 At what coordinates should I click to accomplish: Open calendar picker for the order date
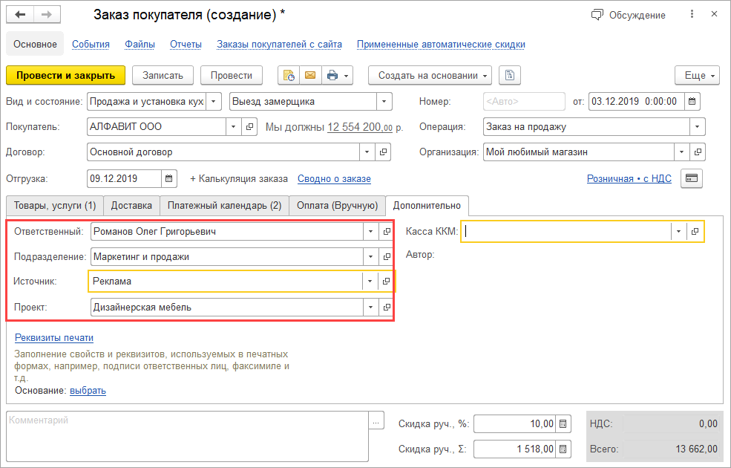pos(692,101)
